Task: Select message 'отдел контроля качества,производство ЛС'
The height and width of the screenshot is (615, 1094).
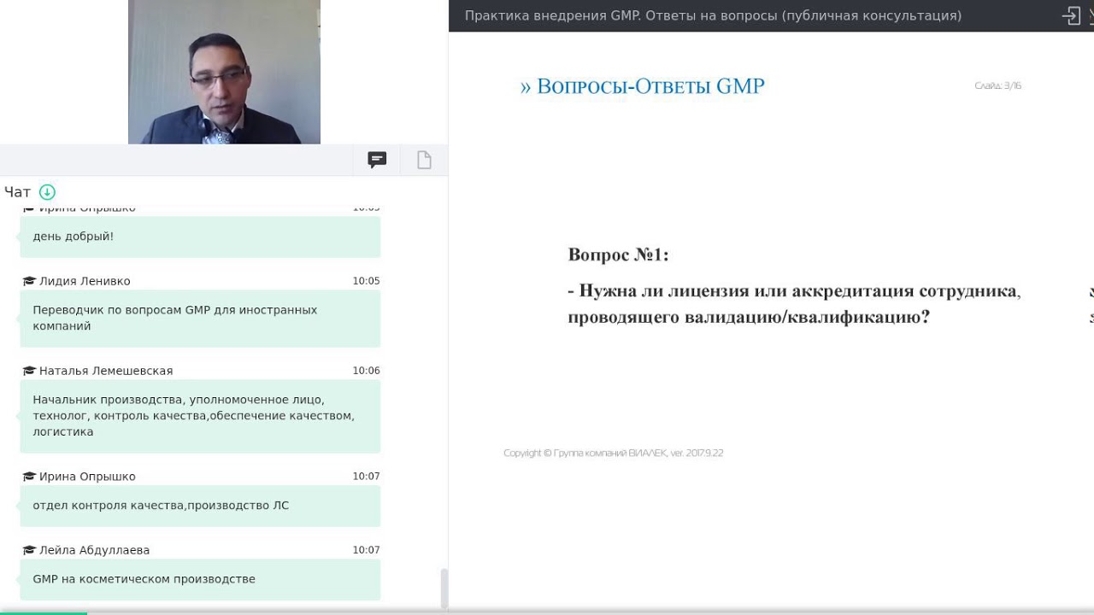Action: coord(200,506)
